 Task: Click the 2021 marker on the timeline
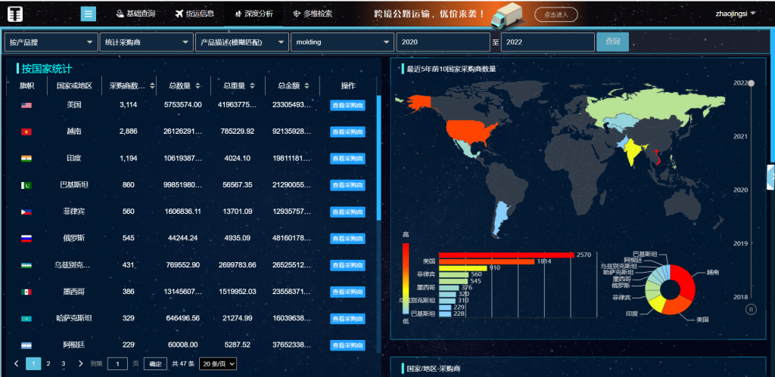click(741, 137)
